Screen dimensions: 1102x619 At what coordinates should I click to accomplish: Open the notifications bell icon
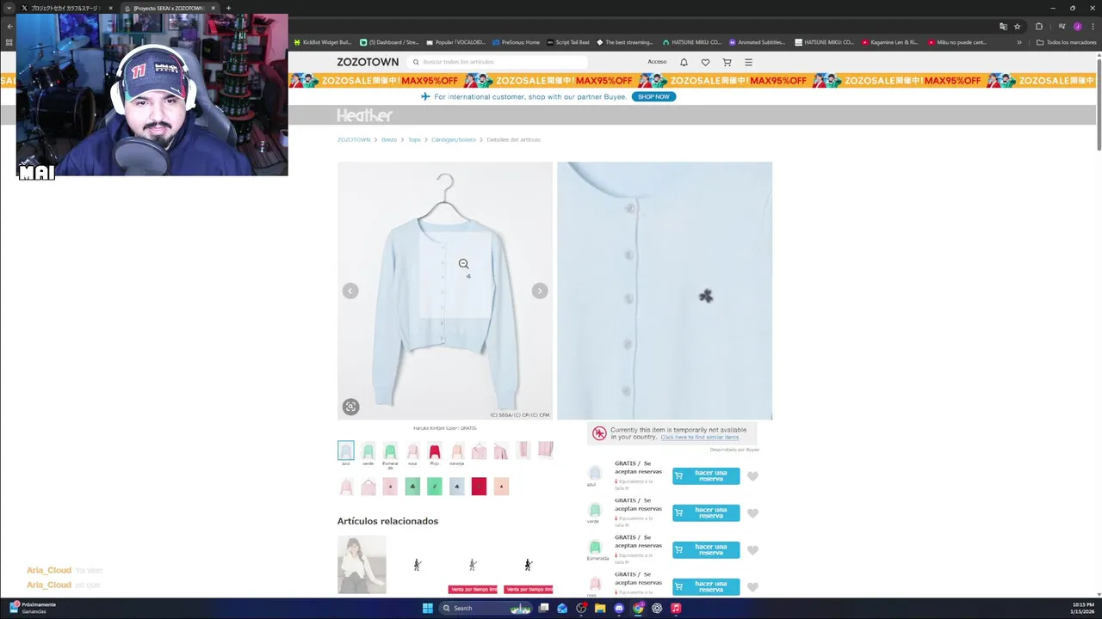[x=684, y=62]
